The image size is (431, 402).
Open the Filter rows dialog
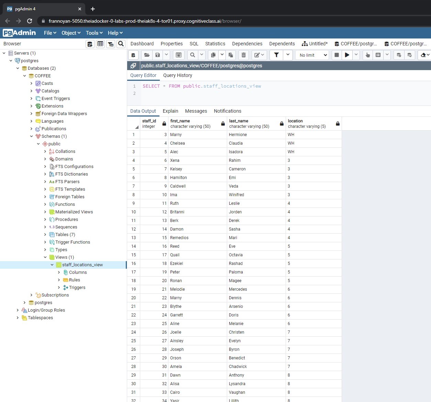pos(276,55)
